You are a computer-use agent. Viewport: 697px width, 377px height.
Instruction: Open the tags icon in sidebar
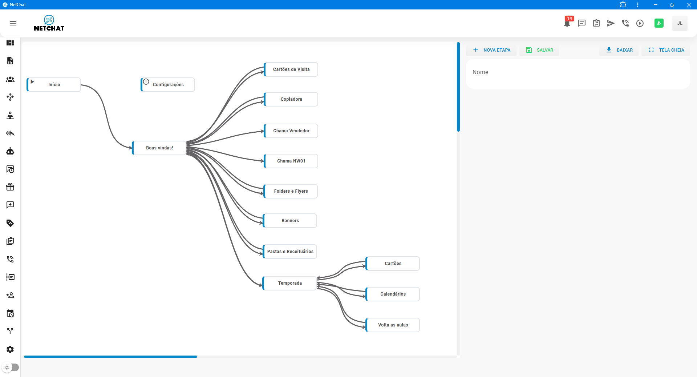tap(10, 223)
